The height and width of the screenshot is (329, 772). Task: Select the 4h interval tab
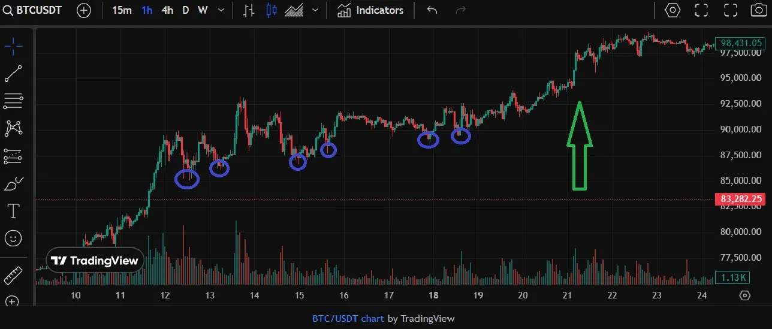coord(167,10)
